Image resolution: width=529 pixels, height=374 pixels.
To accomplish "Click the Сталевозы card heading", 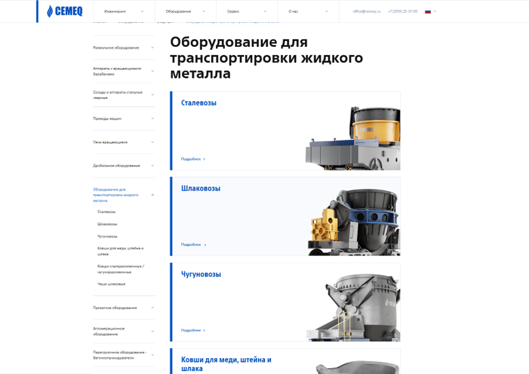I will tap(199, 103).
